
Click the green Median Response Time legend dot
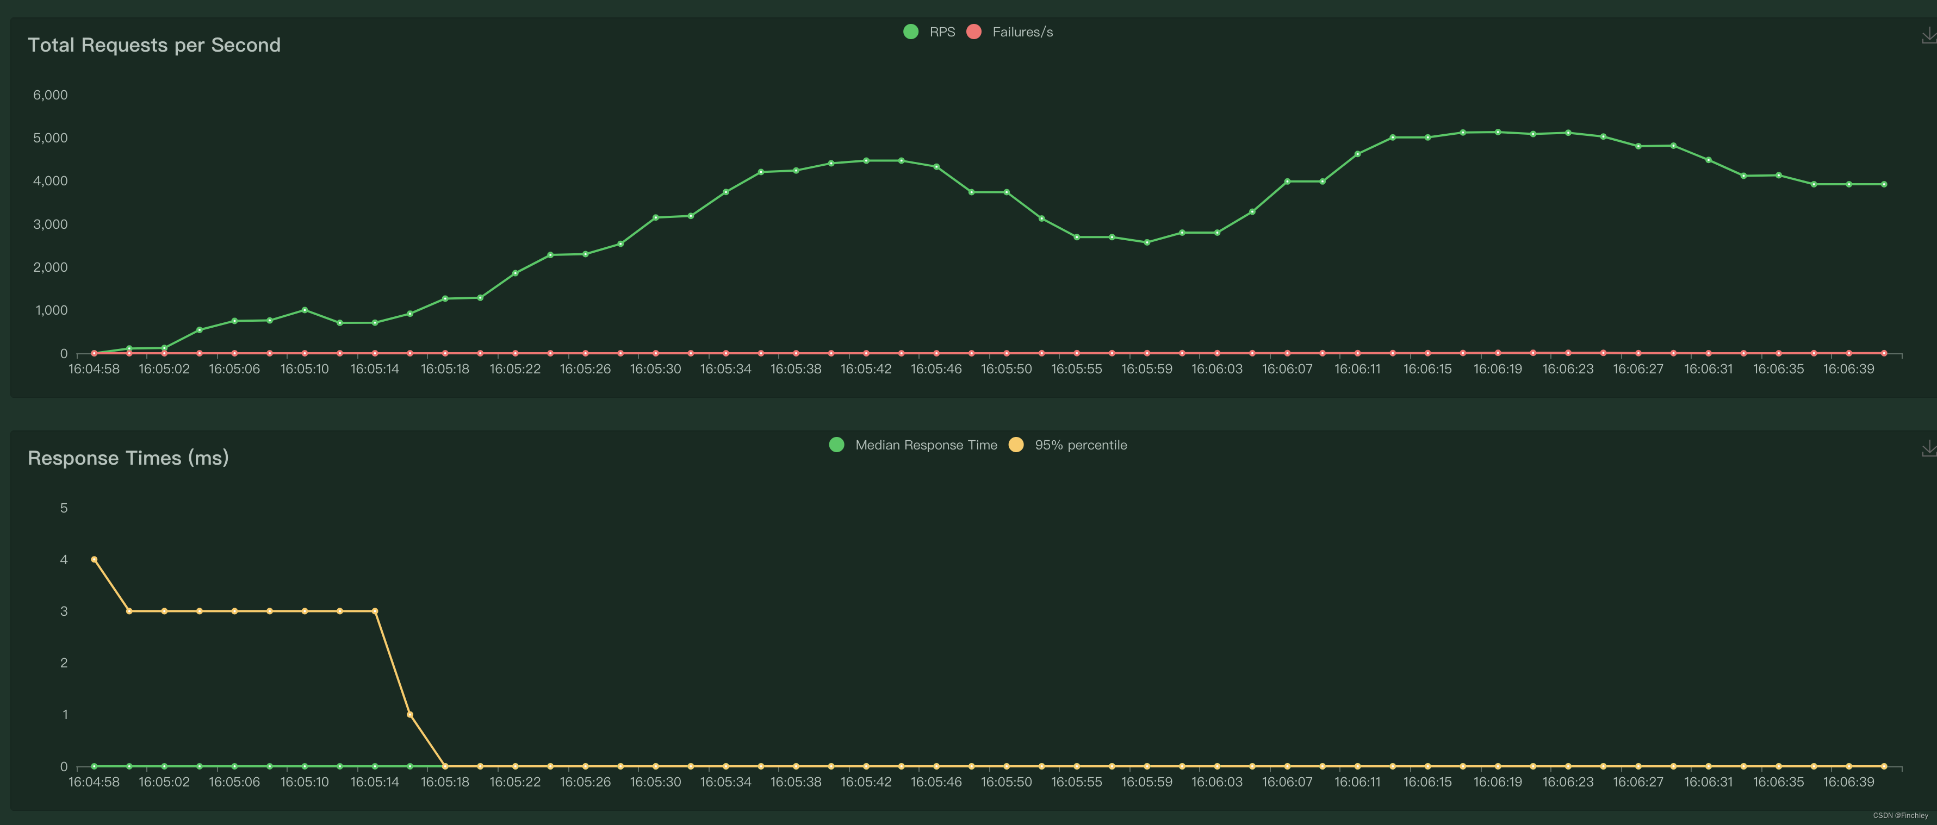tap(836, 445)
